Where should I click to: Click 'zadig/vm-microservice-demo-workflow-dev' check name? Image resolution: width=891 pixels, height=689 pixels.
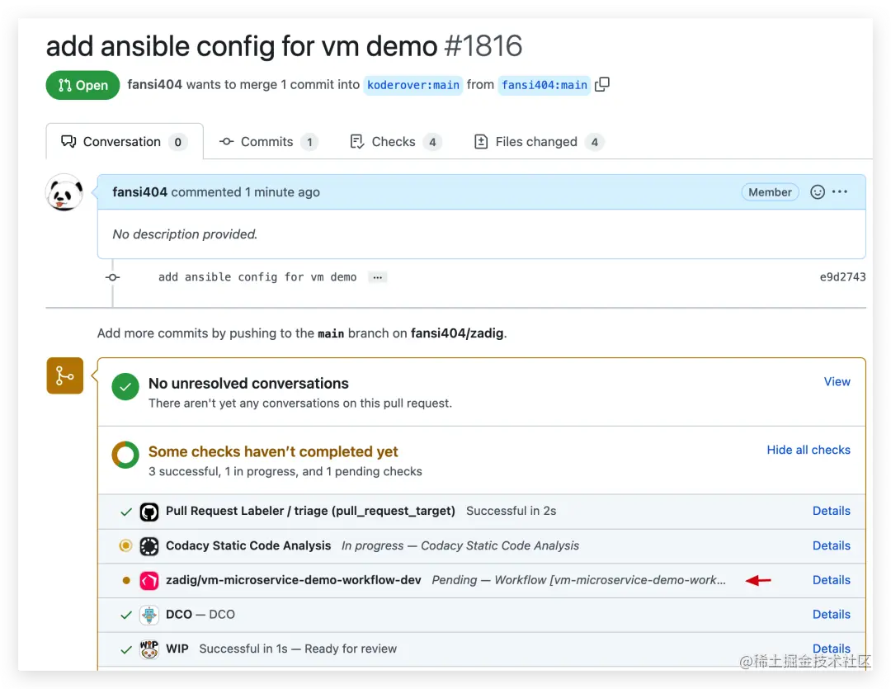293,580
